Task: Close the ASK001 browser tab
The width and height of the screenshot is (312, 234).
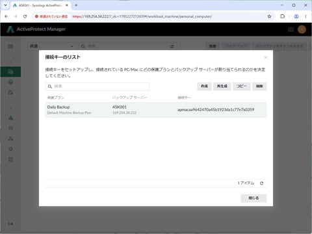Action: coord(67,5)
